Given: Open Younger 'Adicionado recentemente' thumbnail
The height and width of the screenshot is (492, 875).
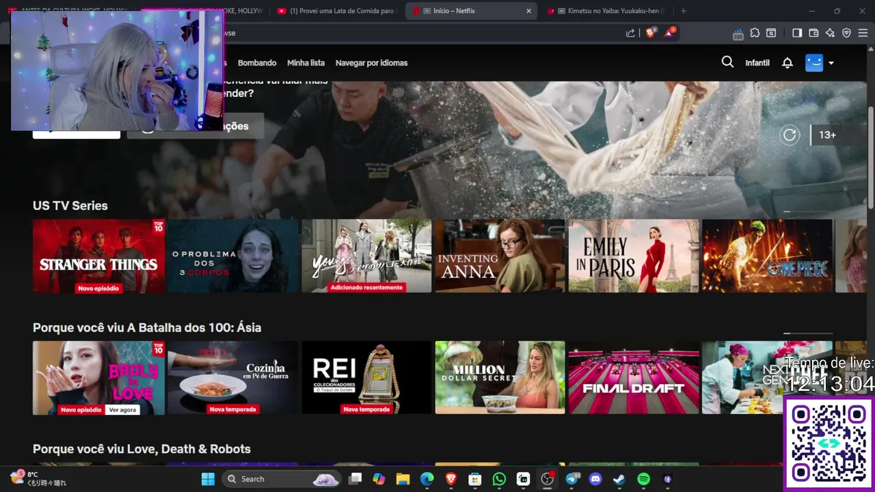Looking at the screenshot, I should coord(366,256).
